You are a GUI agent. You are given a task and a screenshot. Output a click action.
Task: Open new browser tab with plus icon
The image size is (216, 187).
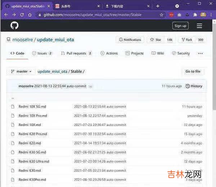coord(158,6)
